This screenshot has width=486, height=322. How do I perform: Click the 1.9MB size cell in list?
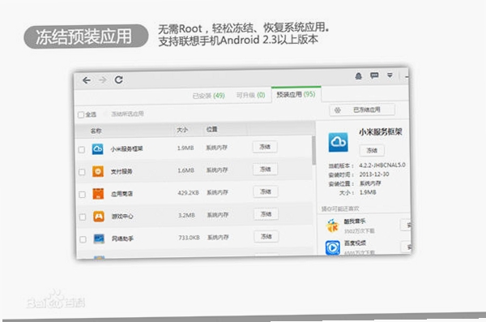pyautogui.click(x=185, y=148)
